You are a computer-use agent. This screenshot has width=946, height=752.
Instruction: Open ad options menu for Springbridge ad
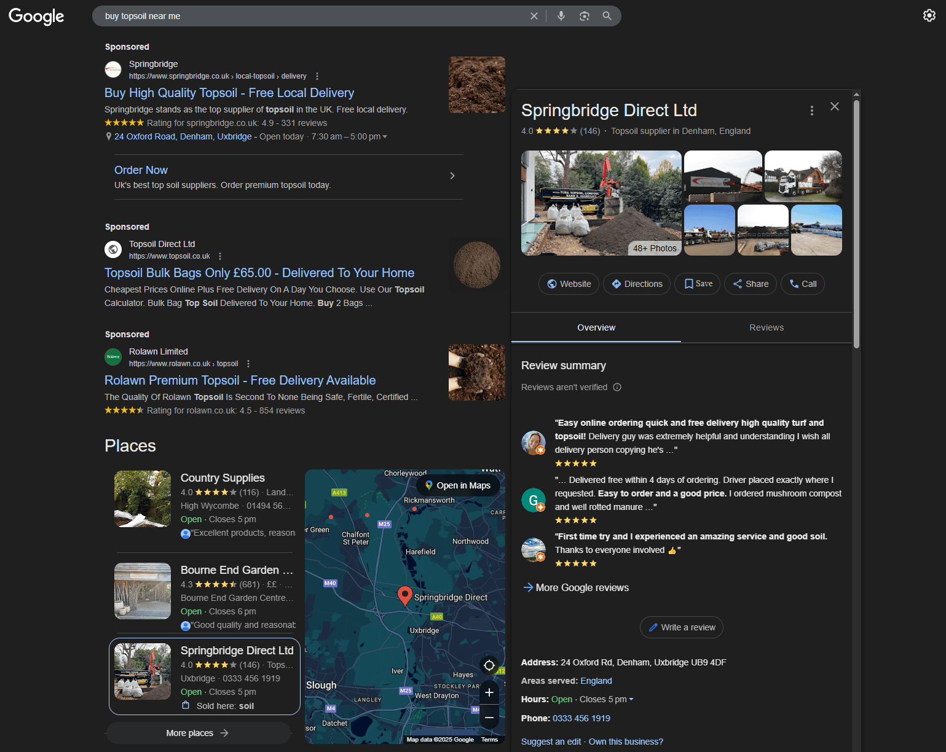317,76
